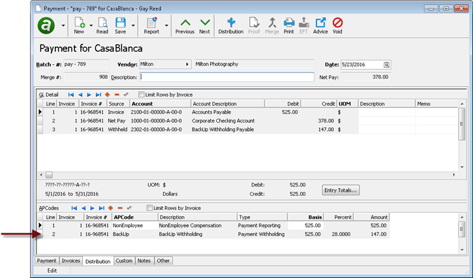Image resolution: width=473 pixels, height=278 pixels.
Task: Create a New payment record
Action: [x=79, y=25]
